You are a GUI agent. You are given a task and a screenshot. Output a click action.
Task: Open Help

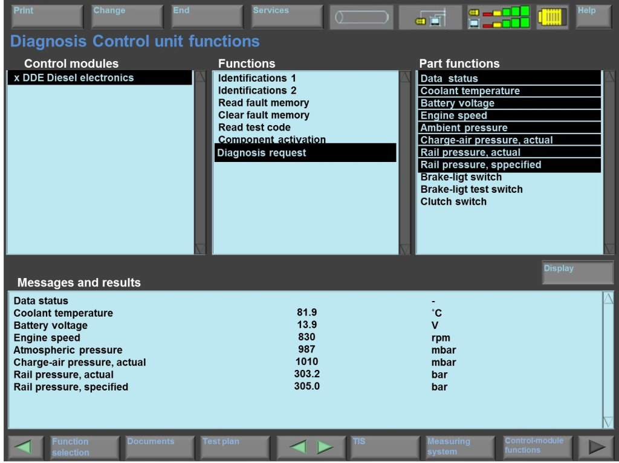[x=593, y=17]
